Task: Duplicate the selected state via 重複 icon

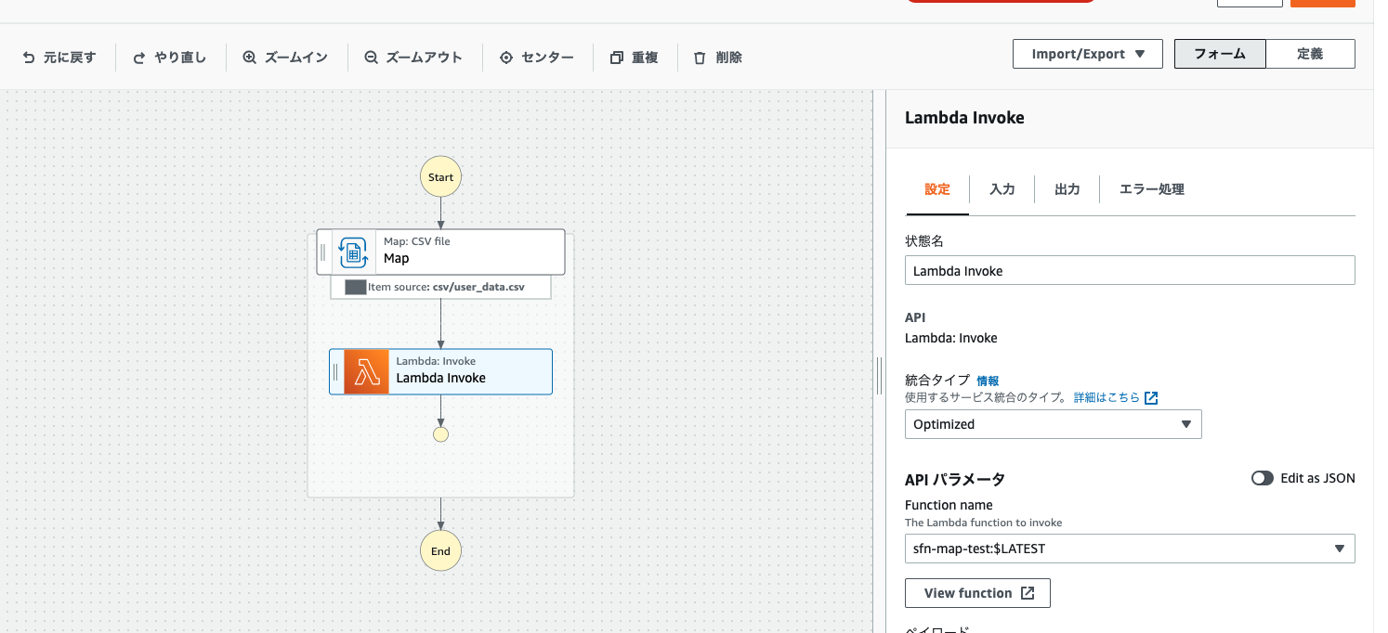Action: (615, 57)
